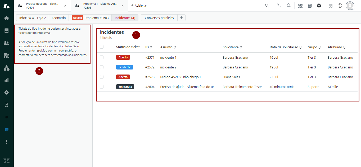
Task: Sort by Data da solicitação column
Action: (286, 47)
